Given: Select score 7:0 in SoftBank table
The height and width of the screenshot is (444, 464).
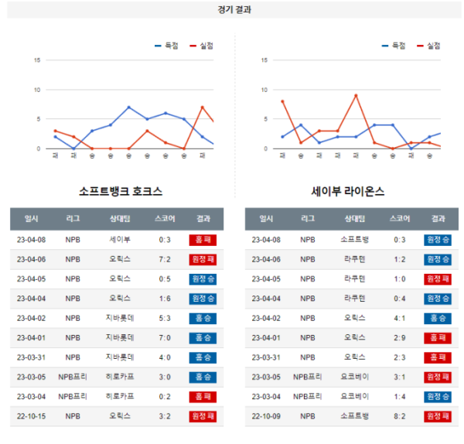Looking at the screenshot, I should click(165, 338).
